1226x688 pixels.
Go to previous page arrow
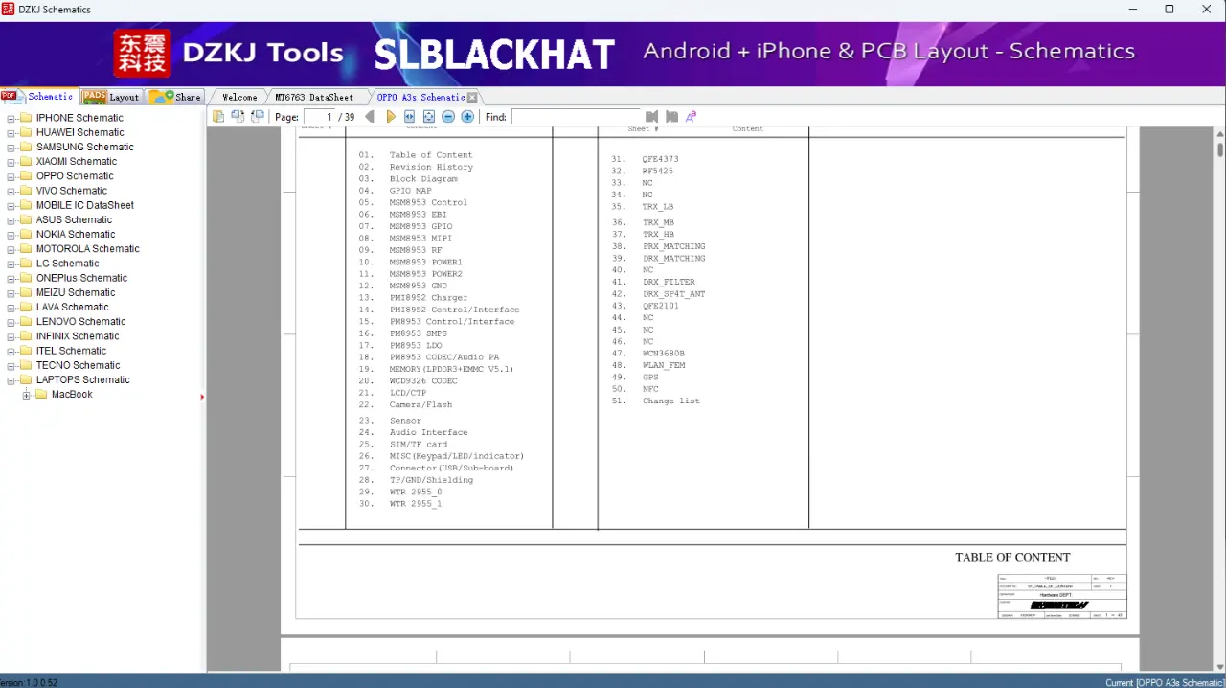370,117
